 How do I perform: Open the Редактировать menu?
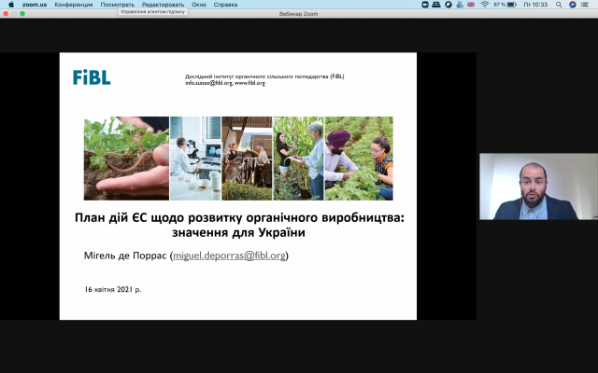pos(163,5)
